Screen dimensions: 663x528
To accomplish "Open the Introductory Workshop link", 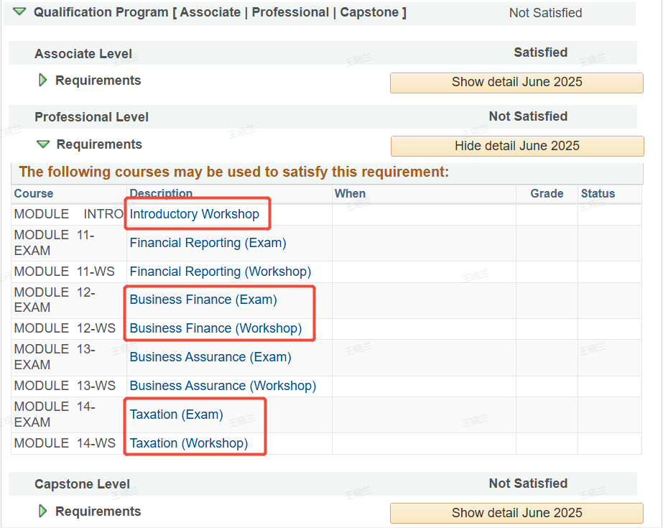I will coord(194,214).
